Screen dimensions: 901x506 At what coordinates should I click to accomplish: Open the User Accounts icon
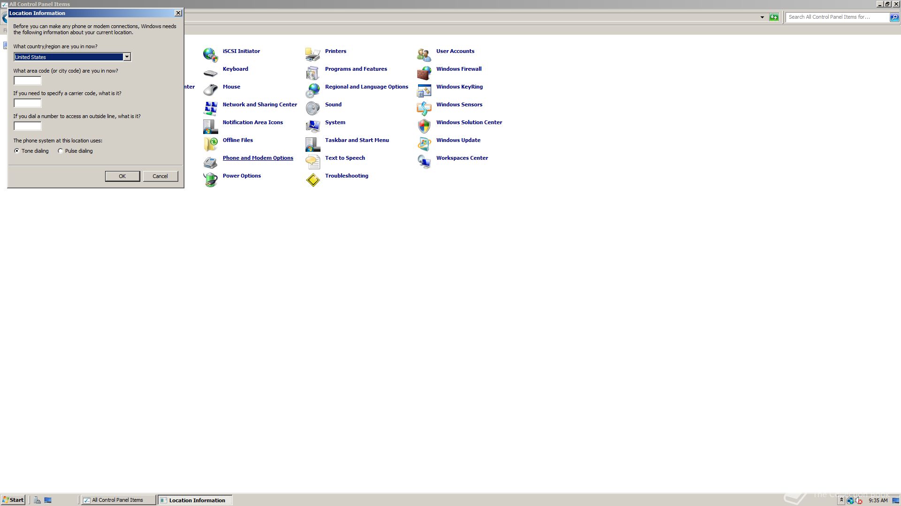click(424, 55)
